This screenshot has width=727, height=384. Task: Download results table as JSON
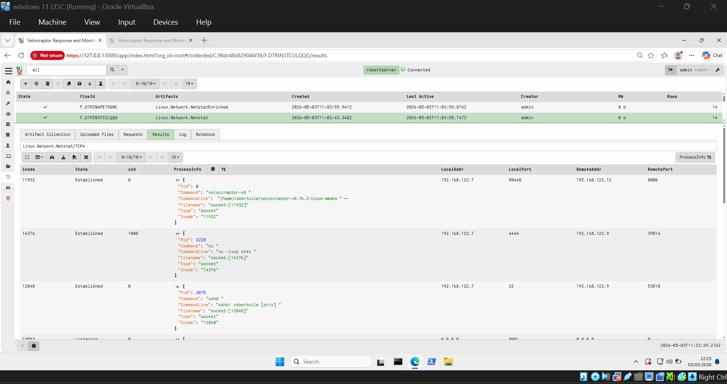63,157
